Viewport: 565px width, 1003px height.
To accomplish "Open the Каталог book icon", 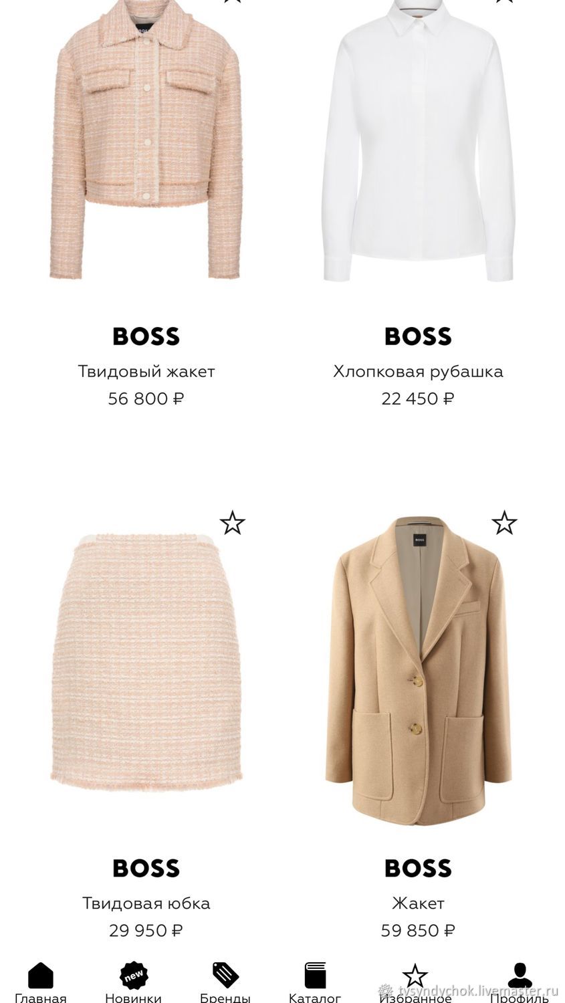I will [x=315, y=975].
